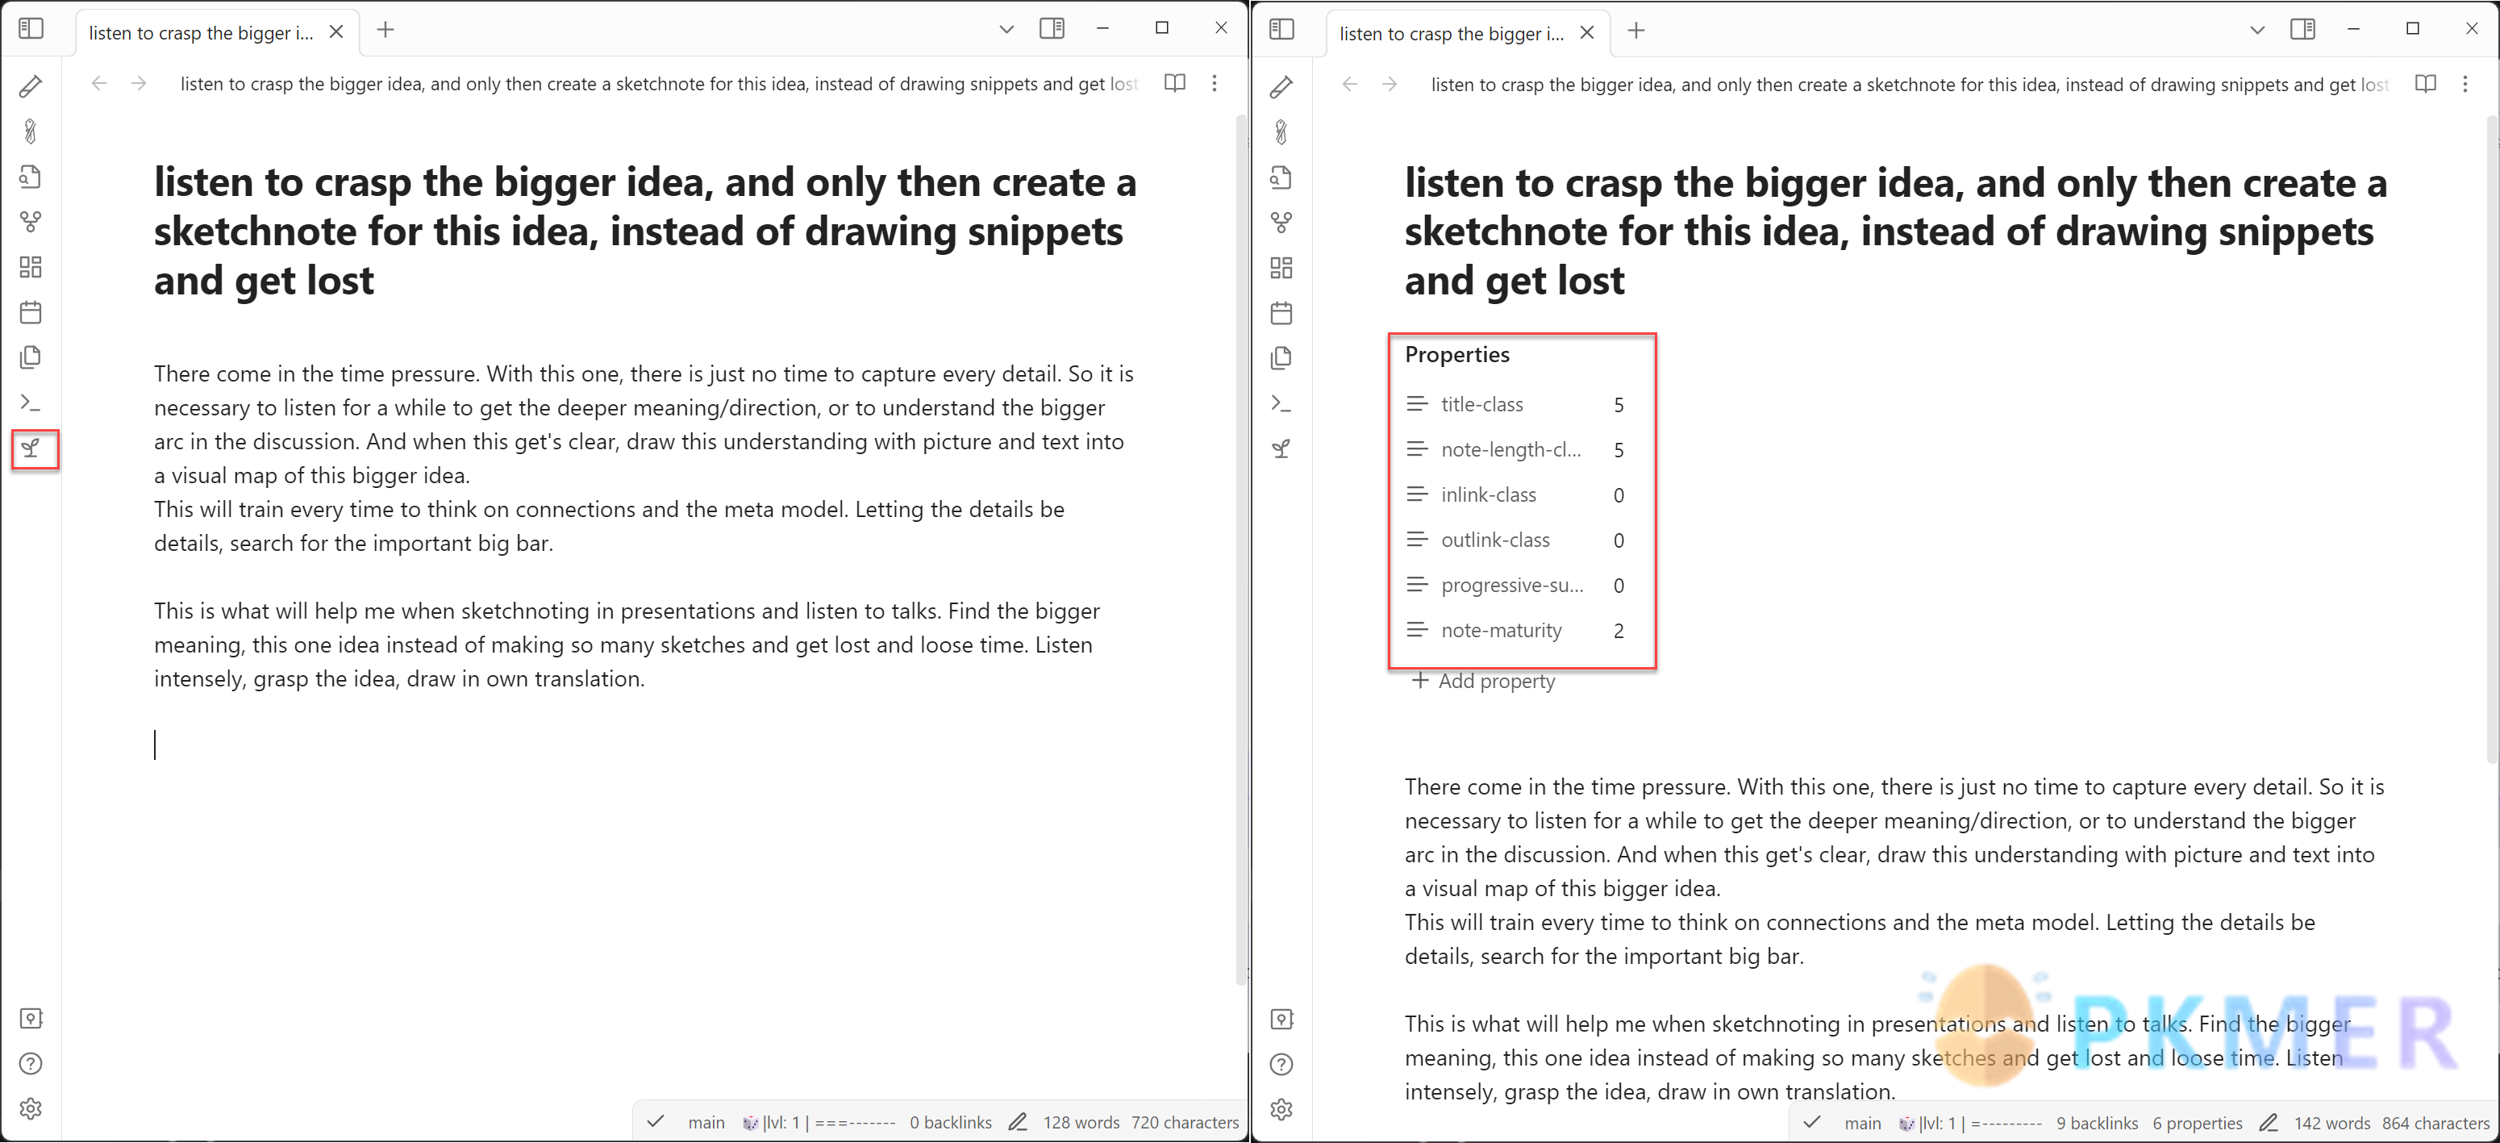Toggle the left sidebar in the left window
Screen dimensions: 2500x1143
pos(30,29)
